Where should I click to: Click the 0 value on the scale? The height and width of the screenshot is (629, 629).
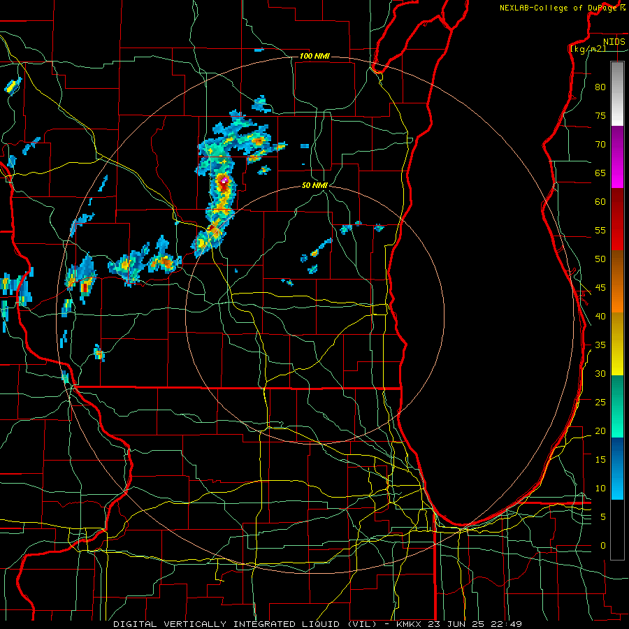(x=603, y=546)
